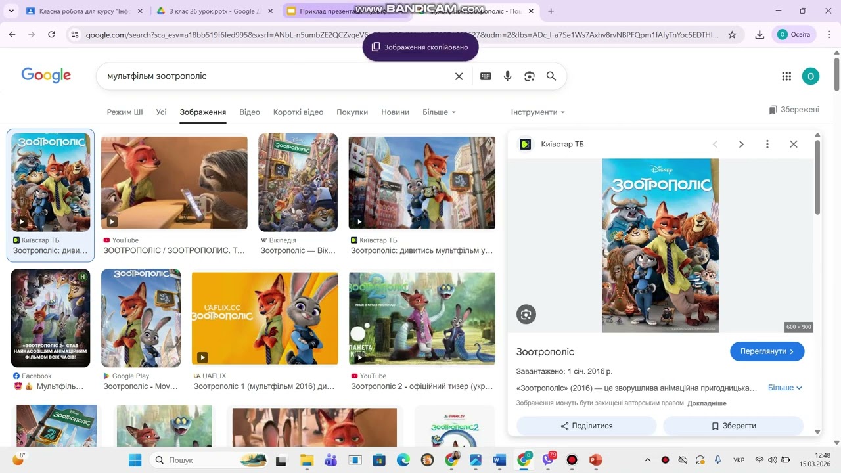Screen dimensions: 841x473
Task: Clear the search query with the X icon
Action: click(x=459, y=76)
